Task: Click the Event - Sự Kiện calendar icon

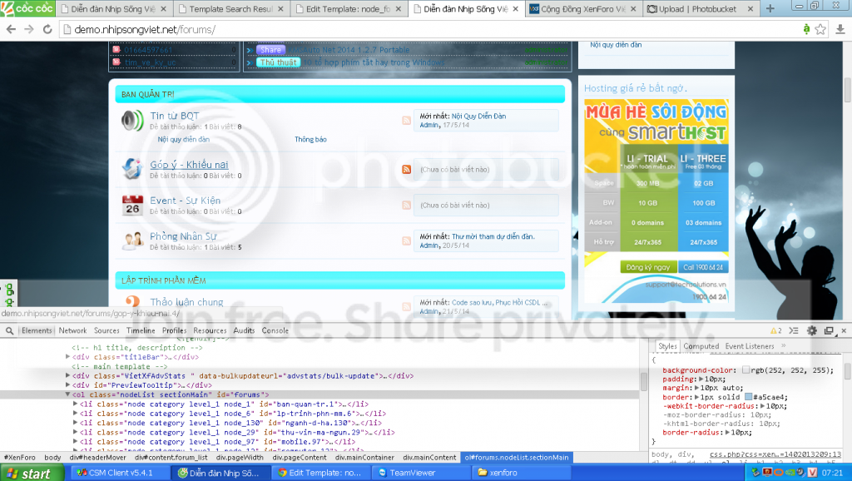Action: pos(132,205)
